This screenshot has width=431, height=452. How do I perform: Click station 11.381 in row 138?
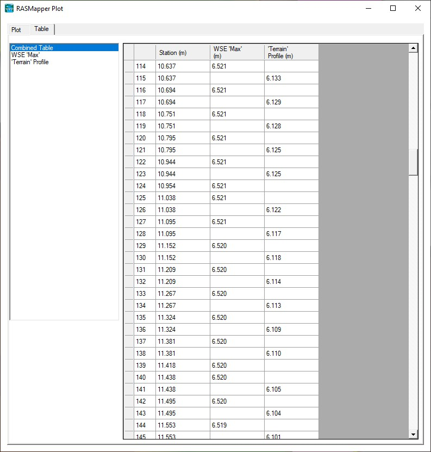tap(183, 354)
